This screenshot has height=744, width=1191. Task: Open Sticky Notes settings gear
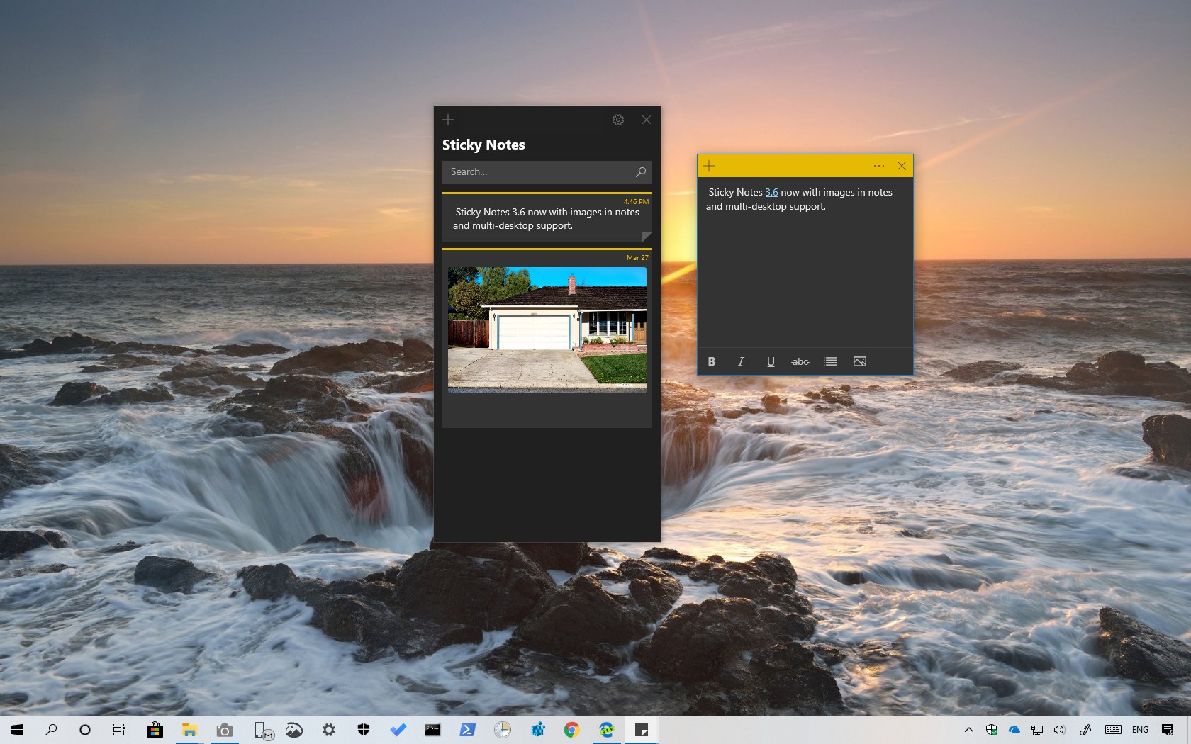[x=617, y=120]
